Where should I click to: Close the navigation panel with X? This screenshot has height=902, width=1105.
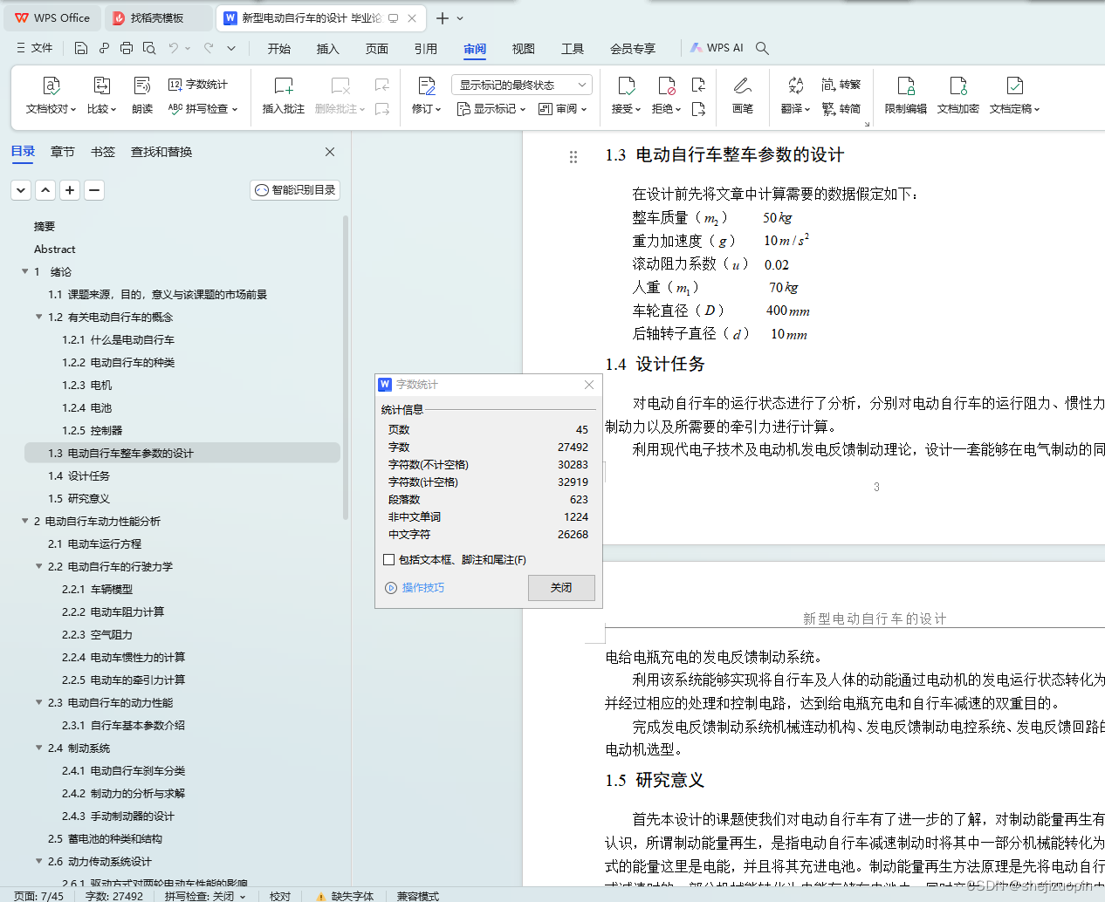click(330, 152)
